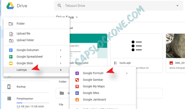This screenshot has height=109, width=185.
Task: Open the IMG_20 photo thumbnail
Action: (175, 46)
